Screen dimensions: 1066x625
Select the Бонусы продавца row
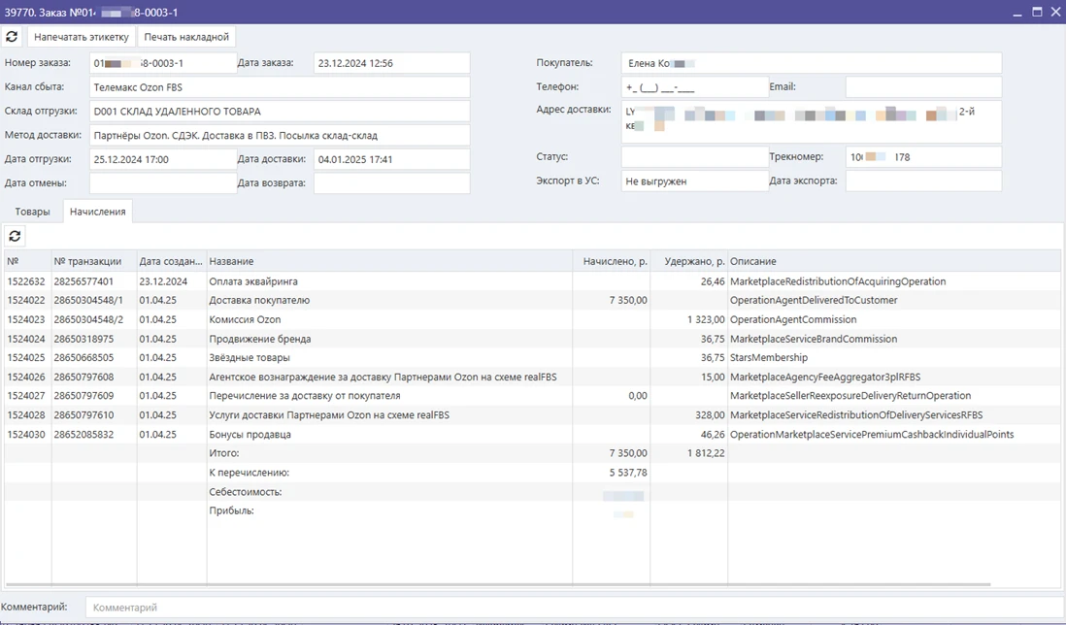(x=291, y=434)
